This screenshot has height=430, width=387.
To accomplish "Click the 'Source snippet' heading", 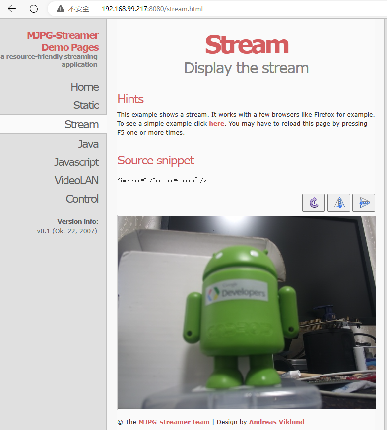I will pyautogui.click(x=156, y=161).
